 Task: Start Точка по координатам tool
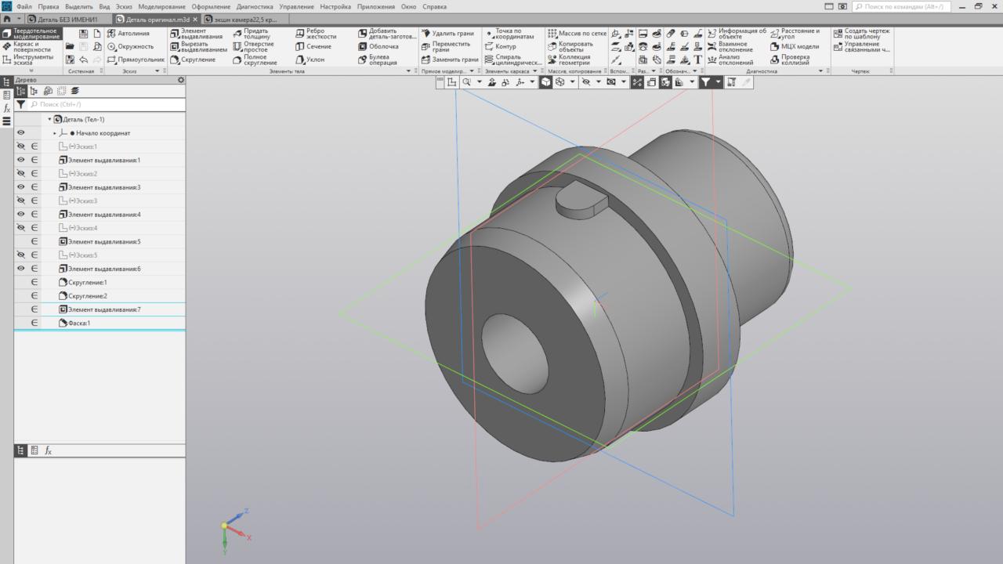pyautogui.click(x=509, y=34)
